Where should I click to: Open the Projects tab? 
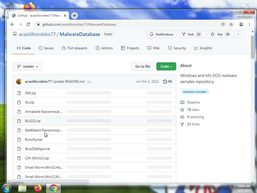[130, 48]
